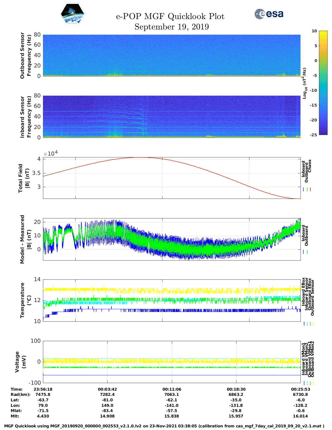Click the CASSIOPE hexagon satellite logo
Viewport: 332px width, 430px height.
click(x=73, y=14)
